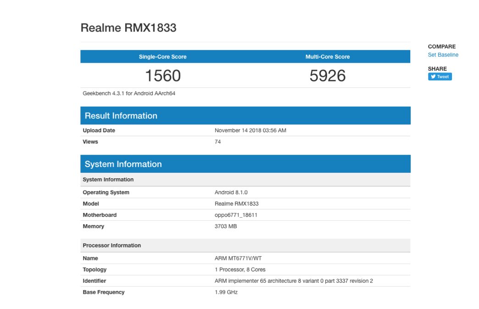
Task: Click the Result Information section header
Action: tap(121, 116)
